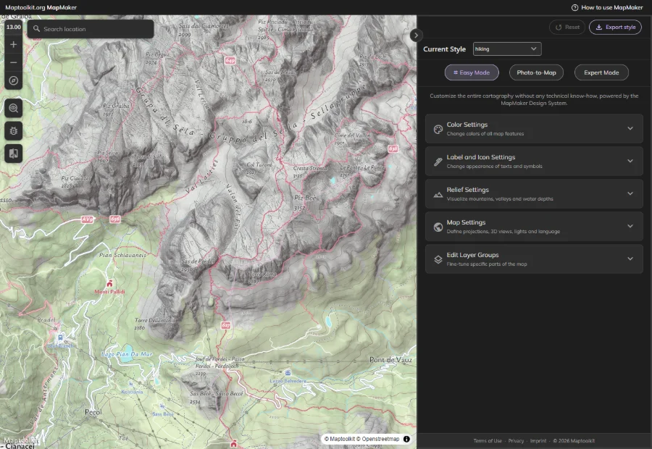Switch to Easy Mode tab
The height and width of the screenshot is (449, 652).
[x=472, y=72]
